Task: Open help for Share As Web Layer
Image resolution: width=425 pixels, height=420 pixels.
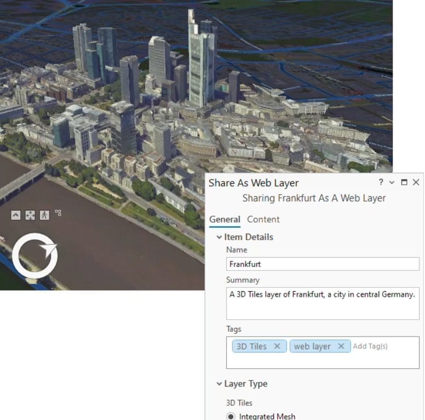Action: pyautogui.click(x=381, y=183)
